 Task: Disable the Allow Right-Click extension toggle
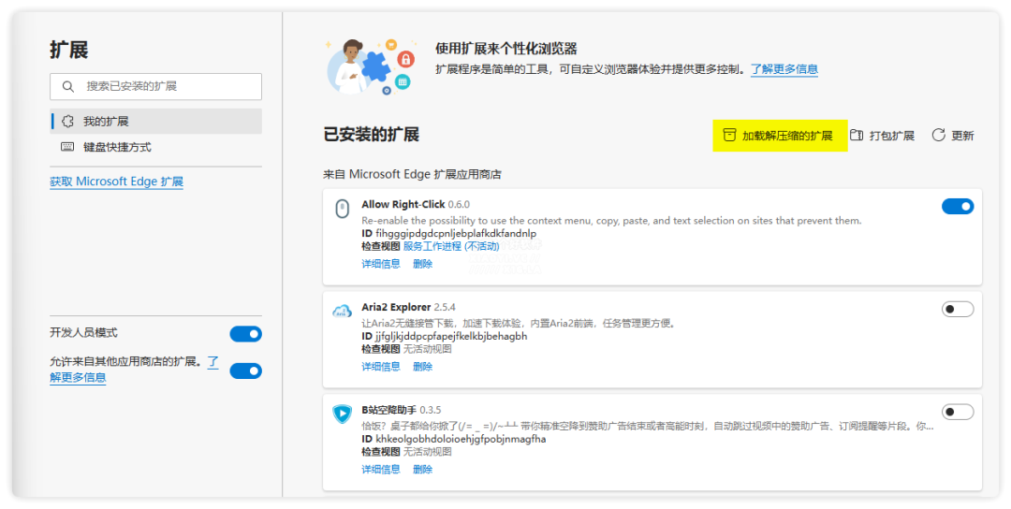click(x=958, y=206)
